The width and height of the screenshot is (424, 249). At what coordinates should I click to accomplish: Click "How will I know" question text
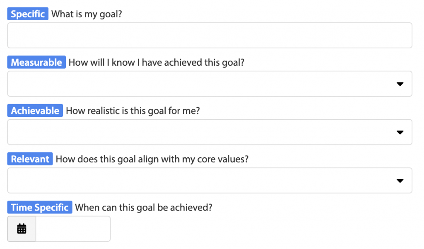click(x=102, y=62)
